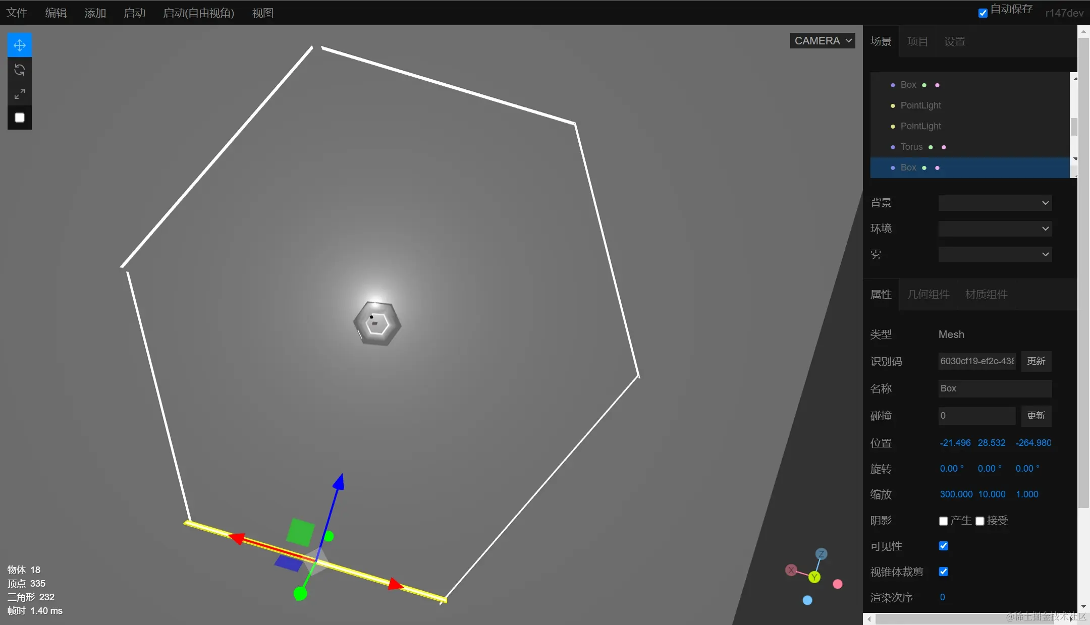Click the Y axis on the viewport gizmo
Image resolution: width=1090 pixels, height=625 pixels.
pyautogui.click(x=814, y=577)
